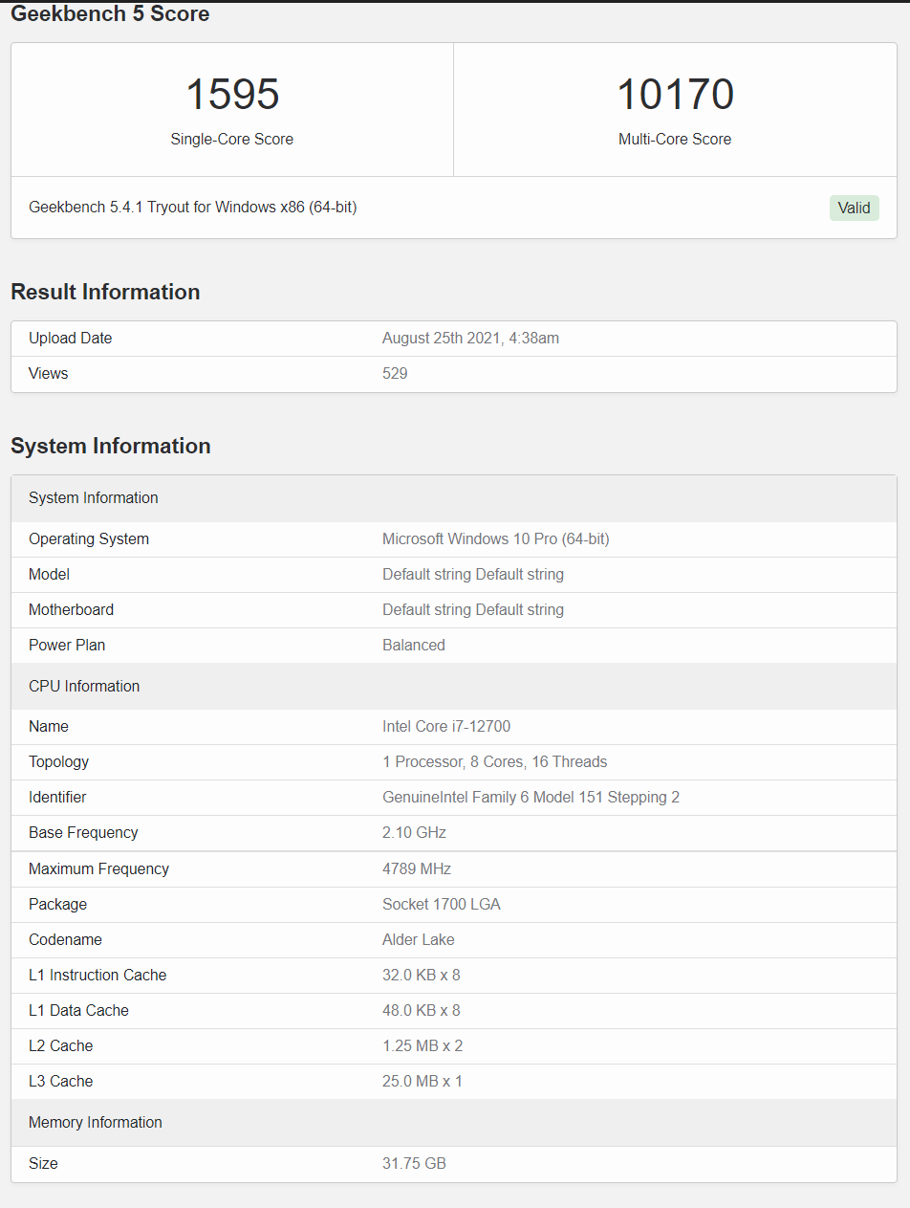The image size is (910, 1208).
Task: Select the upload date August 25th 2021 value
Action: point(470,338)
